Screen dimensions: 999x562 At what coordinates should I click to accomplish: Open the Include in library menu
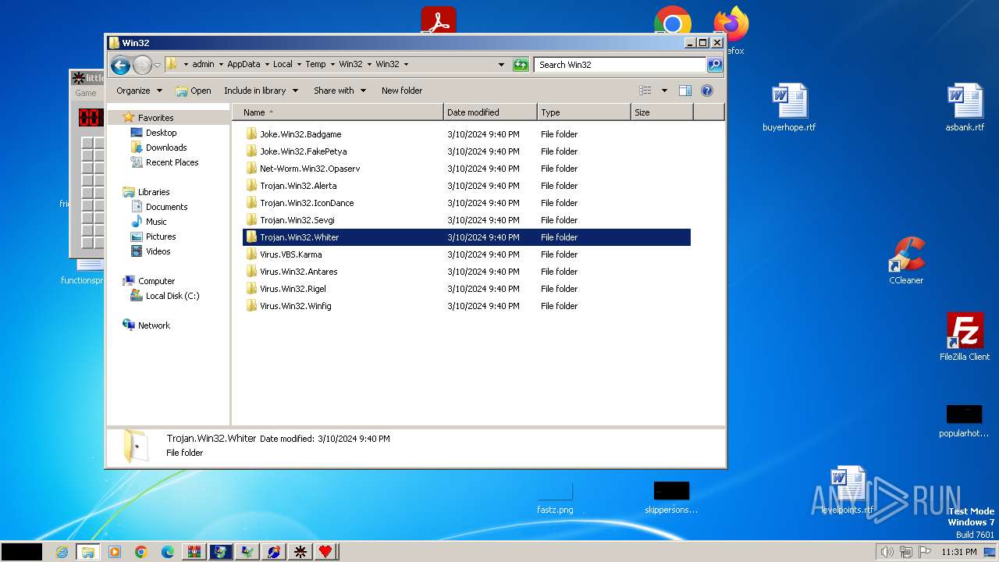pos(261,91)
